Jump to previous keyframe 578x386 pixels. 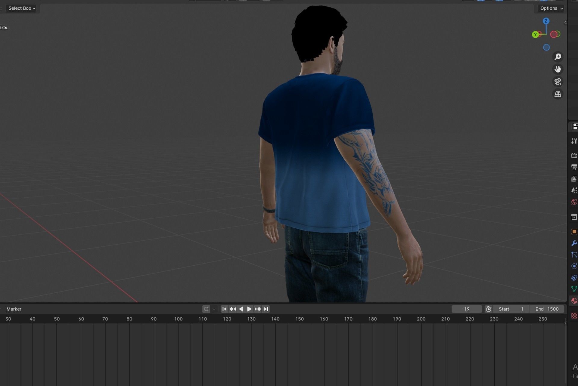[x=233, y=309]
